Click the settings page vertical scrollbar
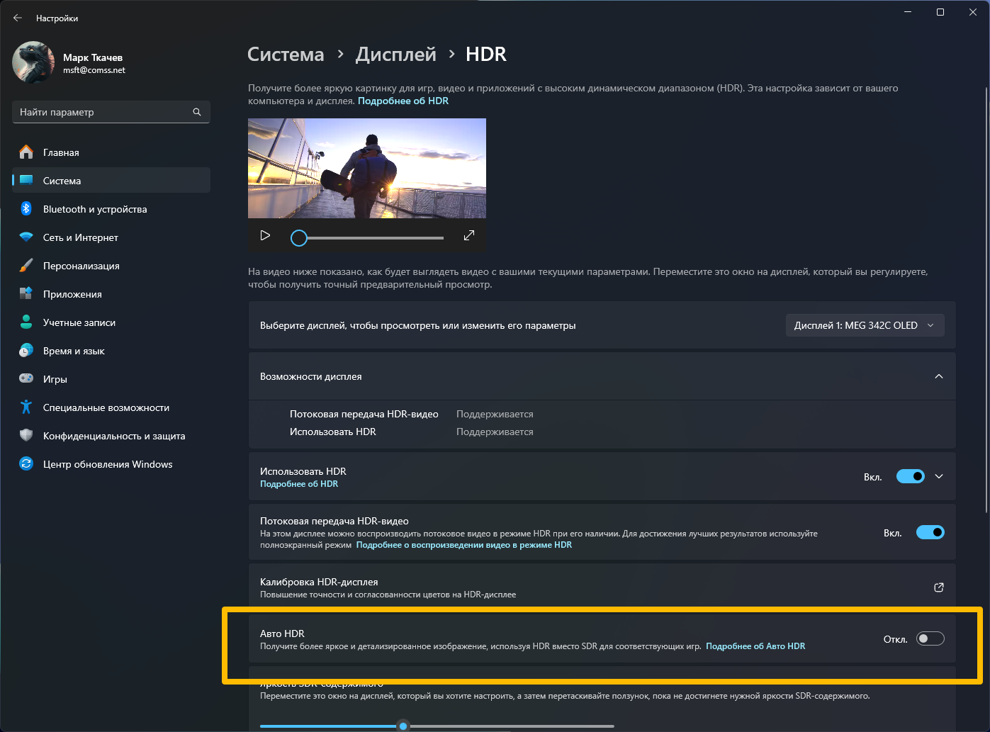The height and width of the screenshot is (732, 990). click(986, 300)
